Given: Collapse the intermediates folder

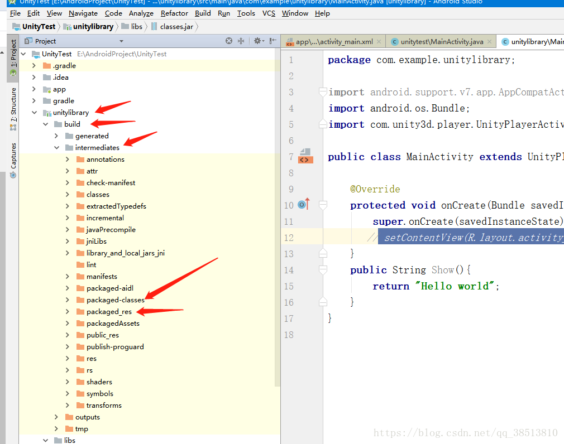Looking at the screenshot, I should tap(56, 148).
